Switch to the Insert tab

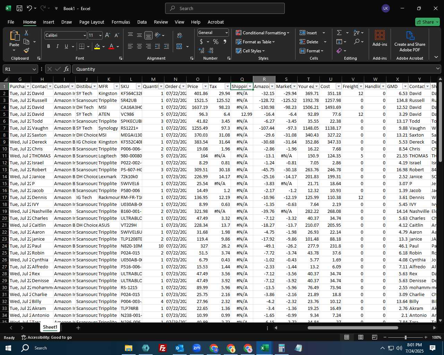tap(49, 22)
